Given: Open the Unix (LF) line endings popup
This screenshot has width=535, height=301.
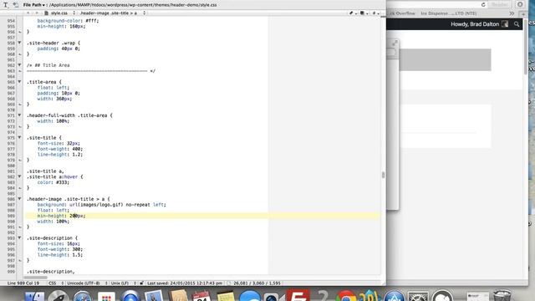Looking at the screenshot, I should (123, 283).
